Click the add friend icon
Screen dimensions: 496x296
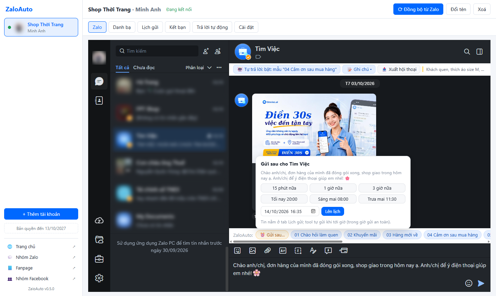pyautogui.click(x=206, y=51)
